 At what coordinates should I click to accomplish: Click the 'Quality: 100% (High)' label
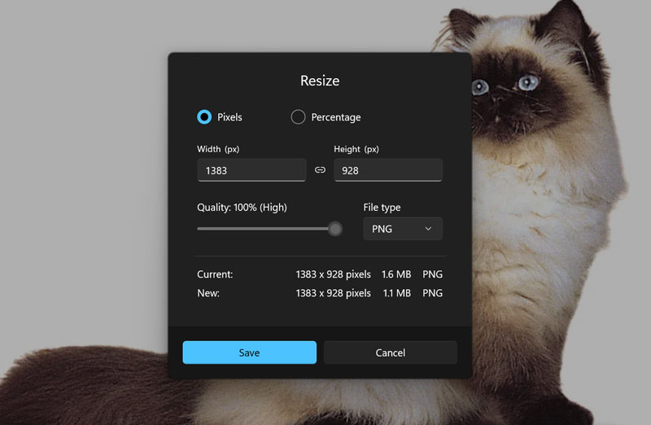242,208
